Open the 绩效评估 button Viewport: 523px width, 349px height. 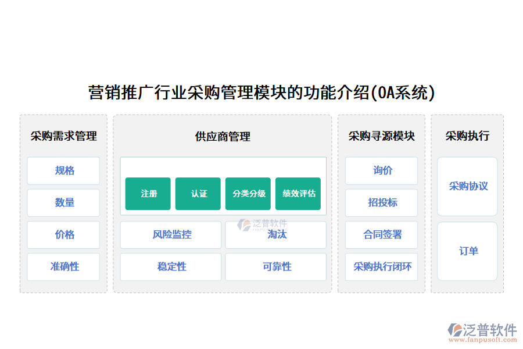298,194
